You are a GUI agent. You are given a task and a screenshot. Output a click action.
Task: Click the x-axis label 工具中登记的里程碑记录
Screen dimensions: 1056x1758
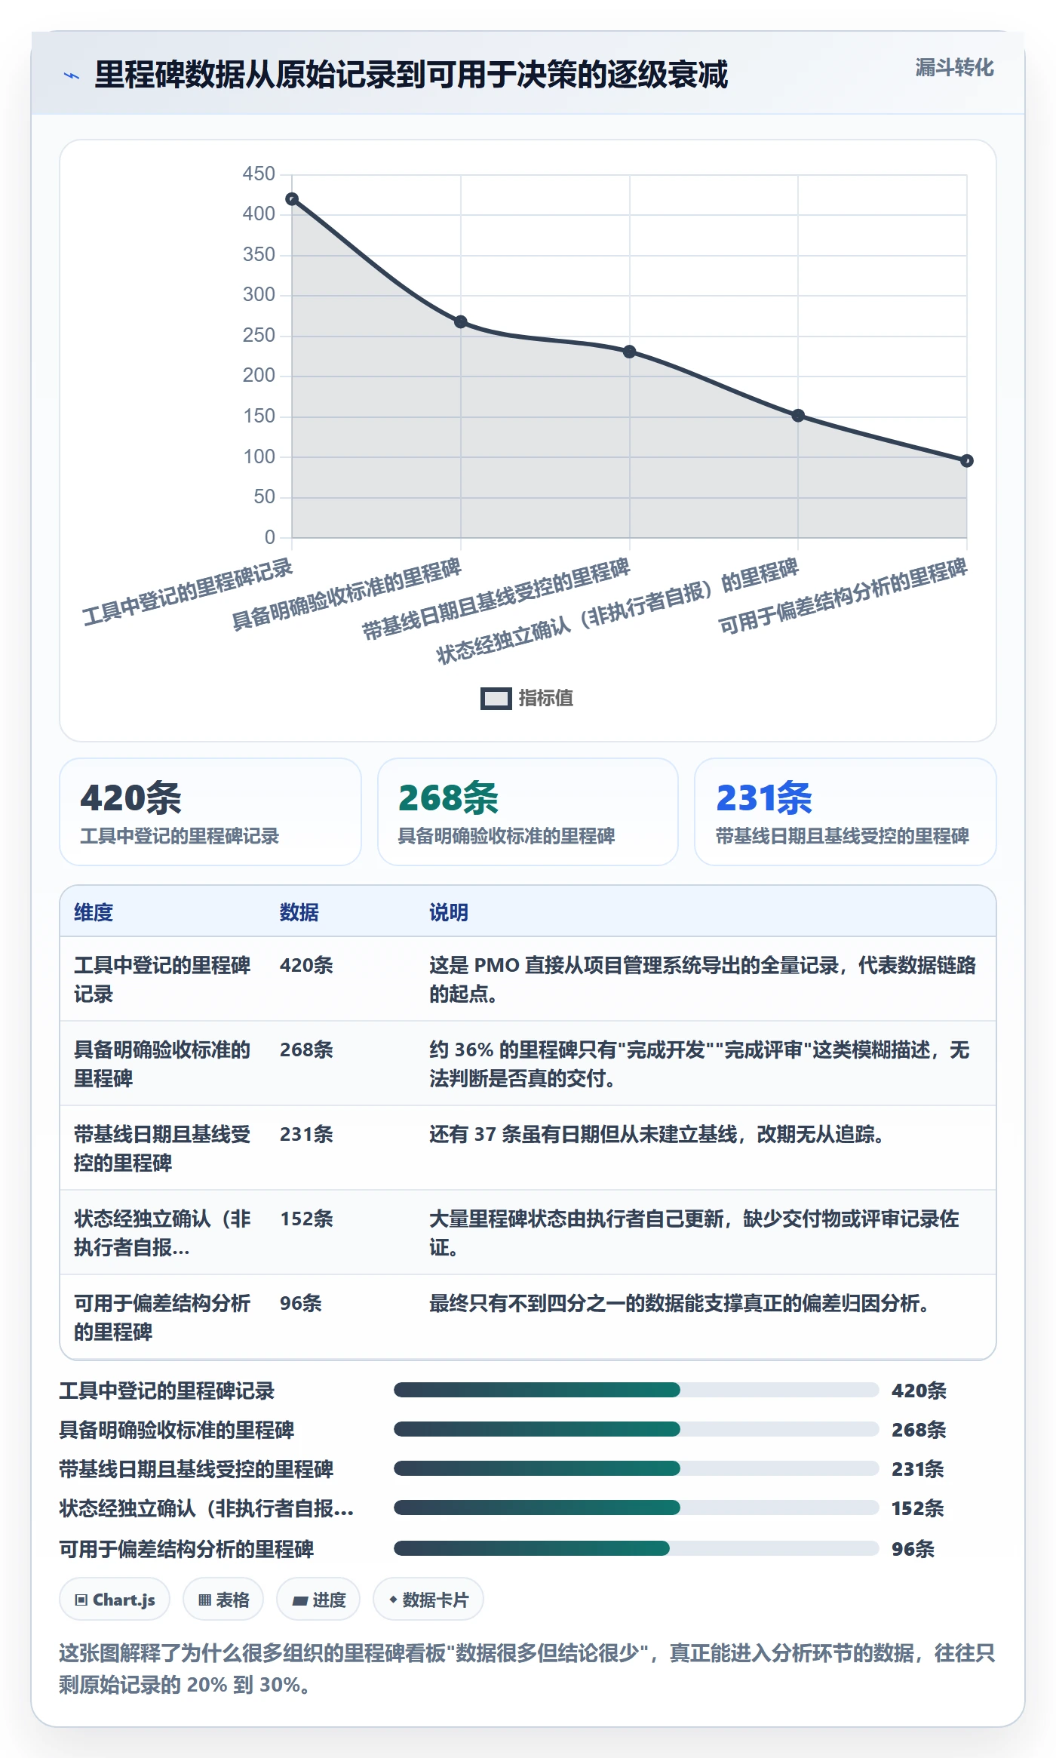187,592
